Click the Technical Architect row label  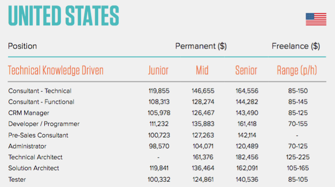point(35,157)
